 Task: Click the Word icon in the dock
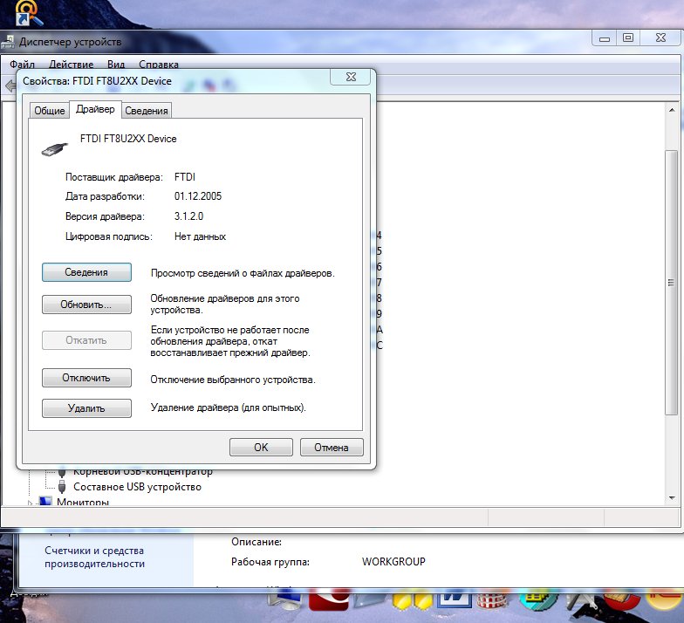[454, 599]
